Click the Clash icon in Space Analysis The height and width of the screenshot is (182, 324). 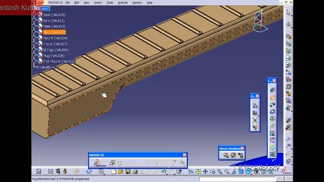[x=226, y=155]
